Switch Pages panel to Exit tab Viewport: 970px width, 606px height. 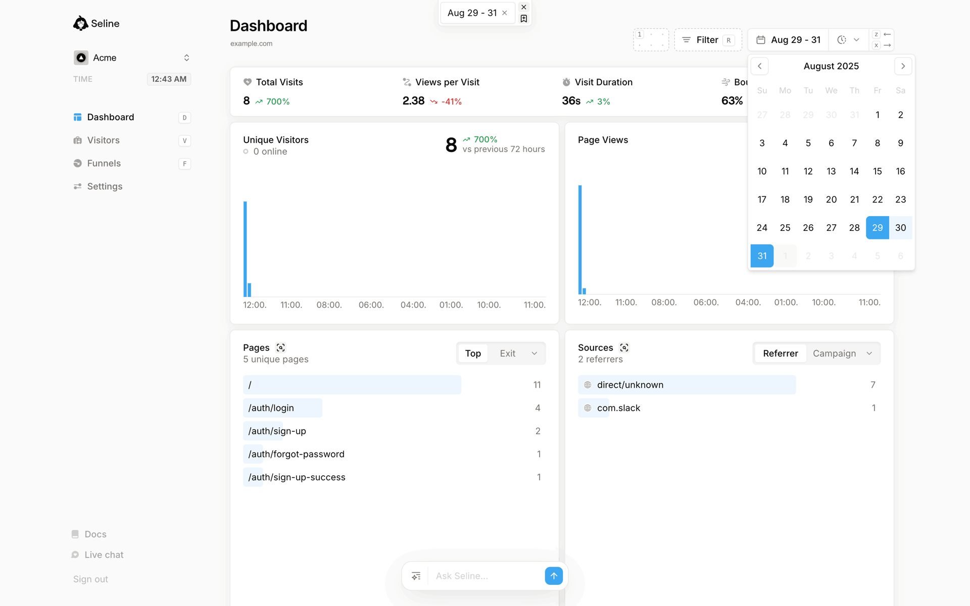tap(508, 353)
